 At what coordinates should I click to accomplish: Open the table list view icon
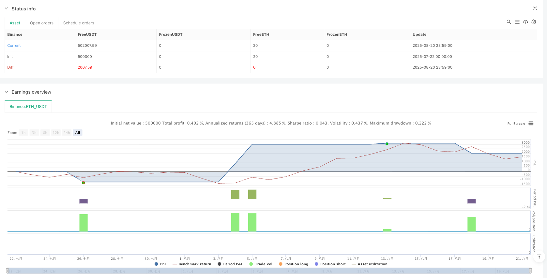click(x=517, y=22)
